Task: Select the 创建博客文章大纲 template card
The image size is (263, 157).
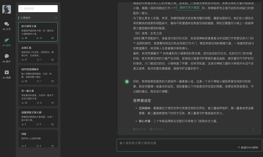Action: coord(38,118)
